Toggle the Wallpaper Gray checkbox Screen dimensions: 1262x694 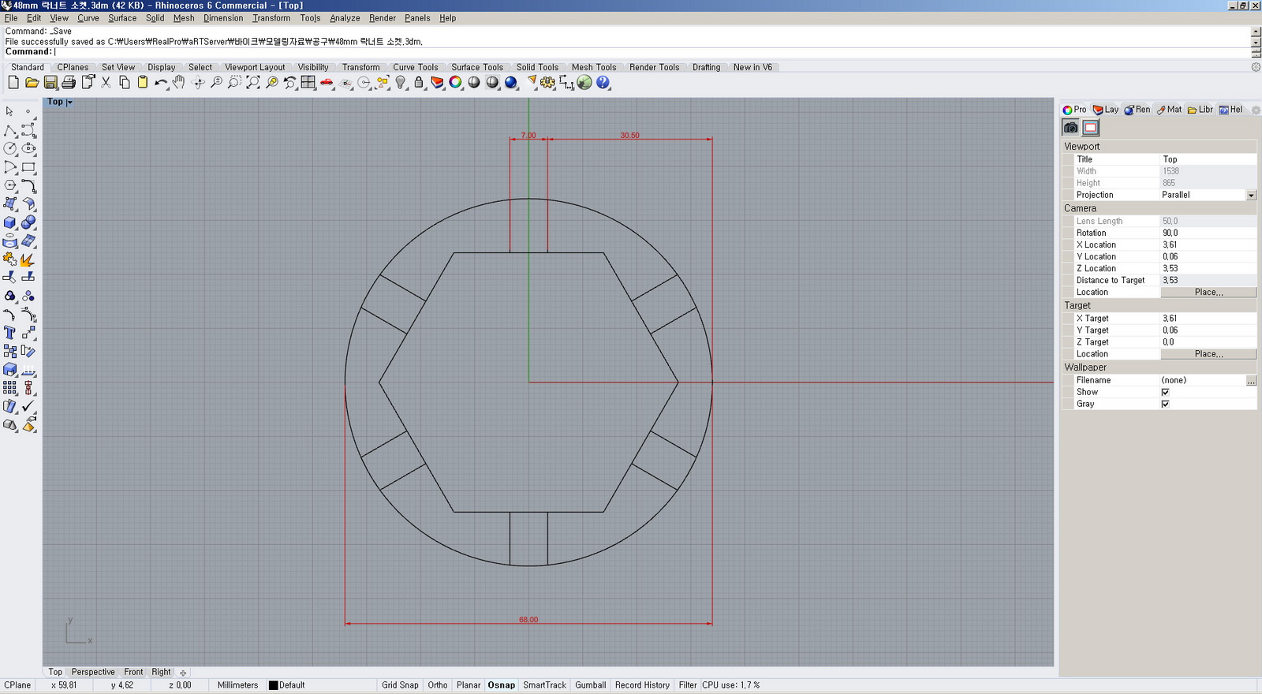[1165, 404]
